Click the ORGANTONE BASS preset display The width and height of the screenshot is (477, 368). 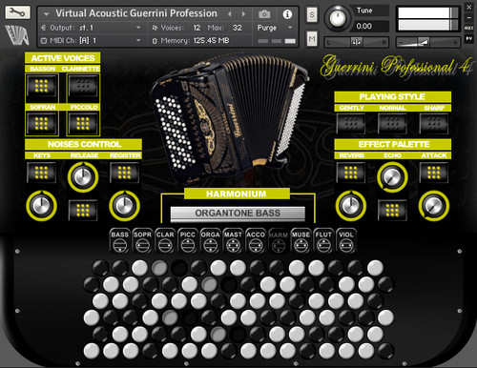pos(238,214)
